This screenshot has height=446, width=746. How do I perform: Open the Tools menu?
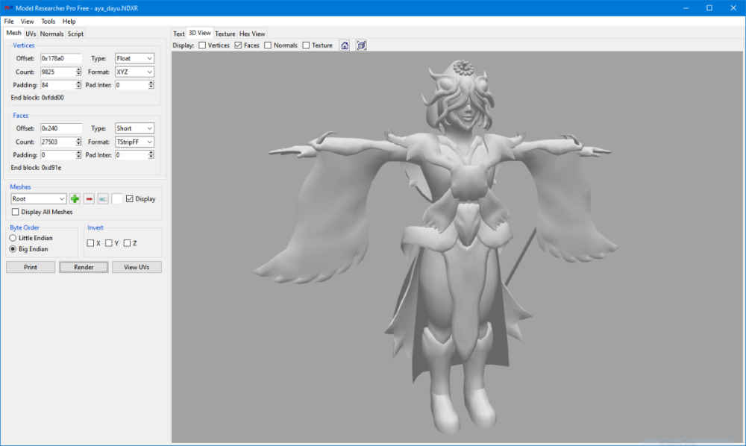[x=48, y=22]
